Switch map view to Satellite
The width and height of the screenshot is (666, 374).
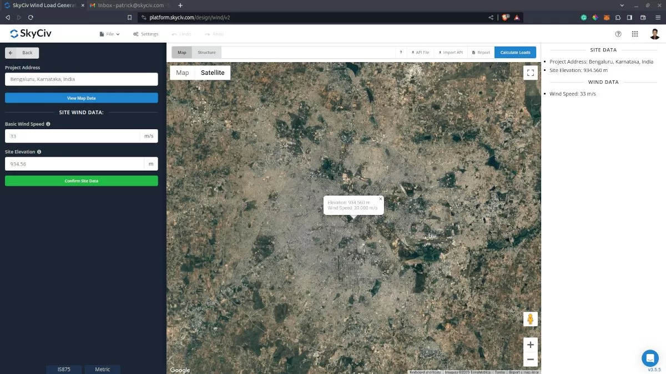[x=213, y=73]
